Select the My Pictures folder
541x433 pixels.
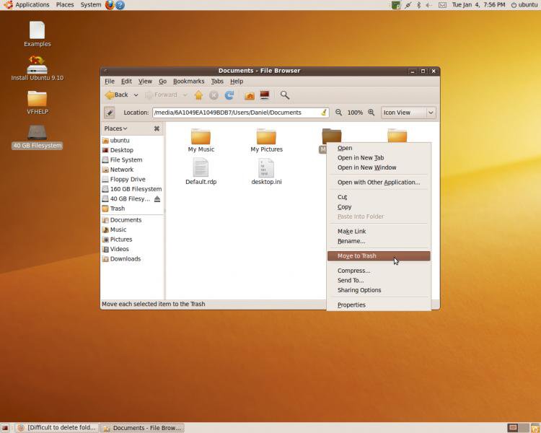[266, 140]
